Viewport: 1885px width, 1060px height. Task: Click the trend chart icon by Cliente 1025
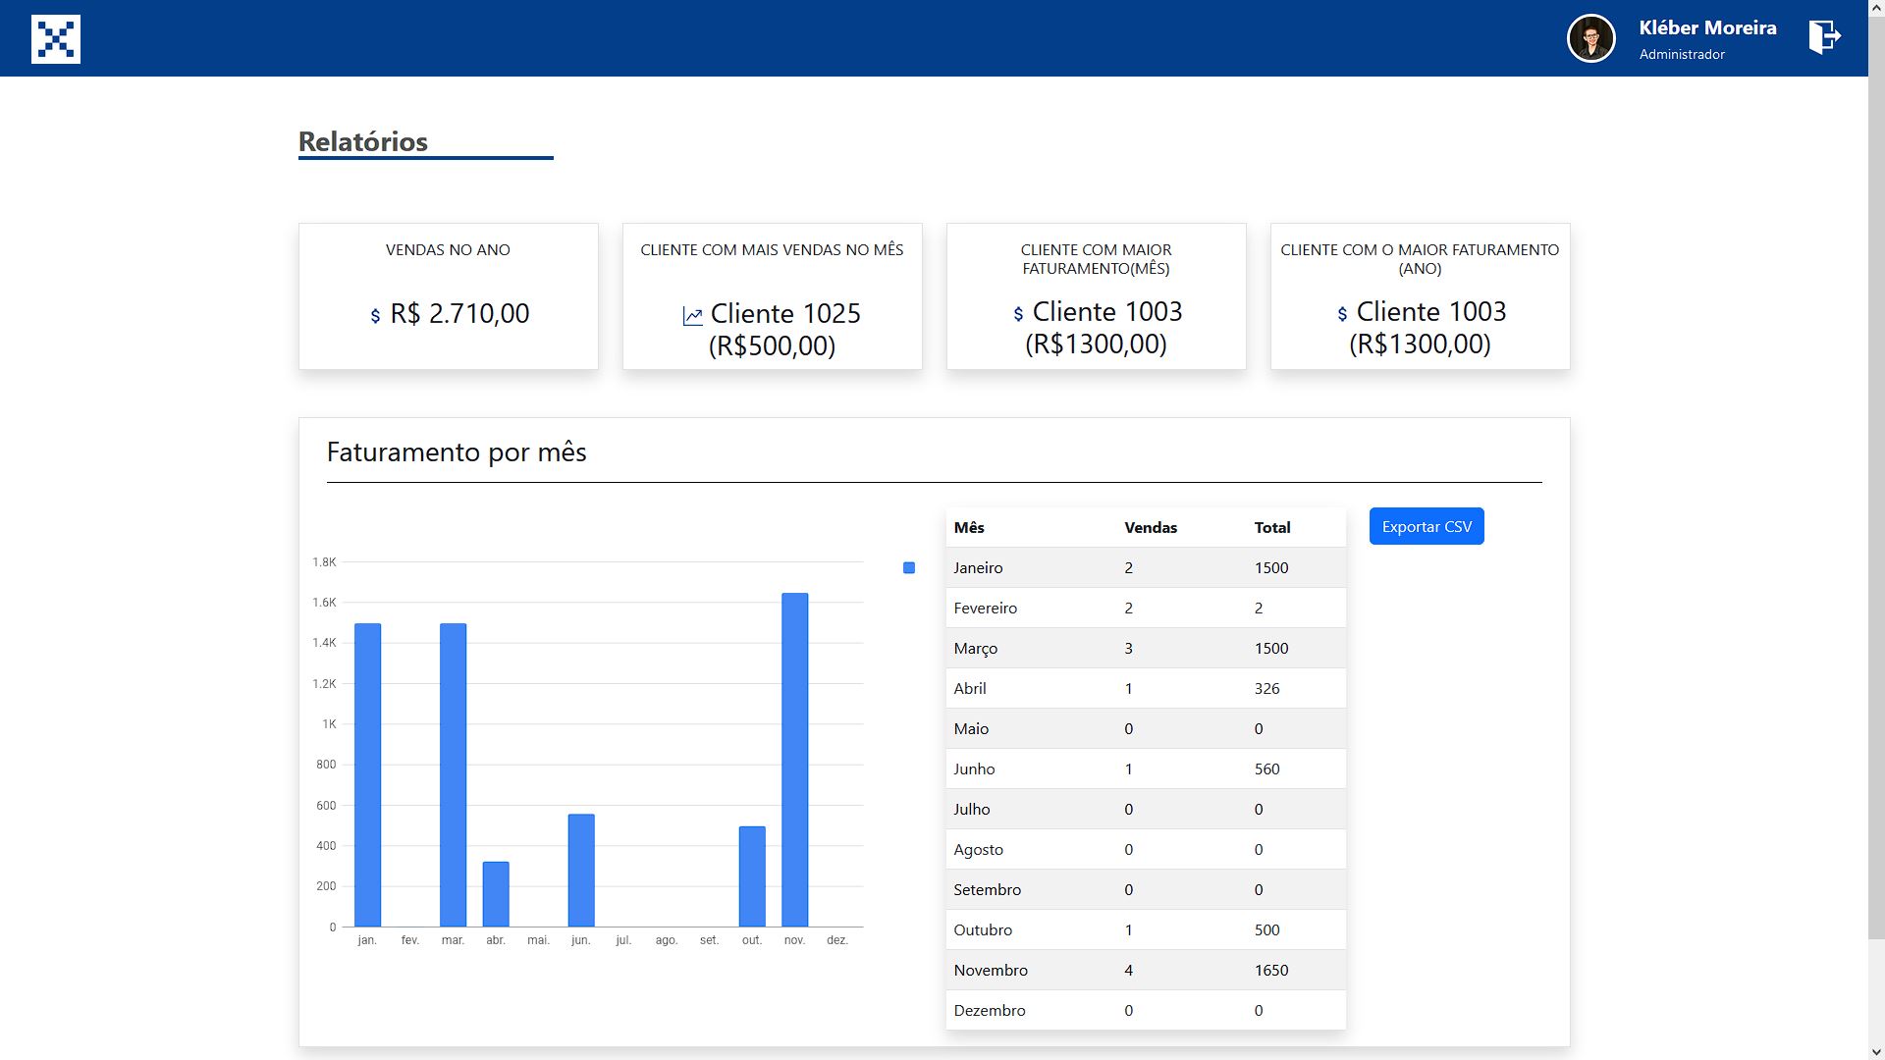coord(692,316)
